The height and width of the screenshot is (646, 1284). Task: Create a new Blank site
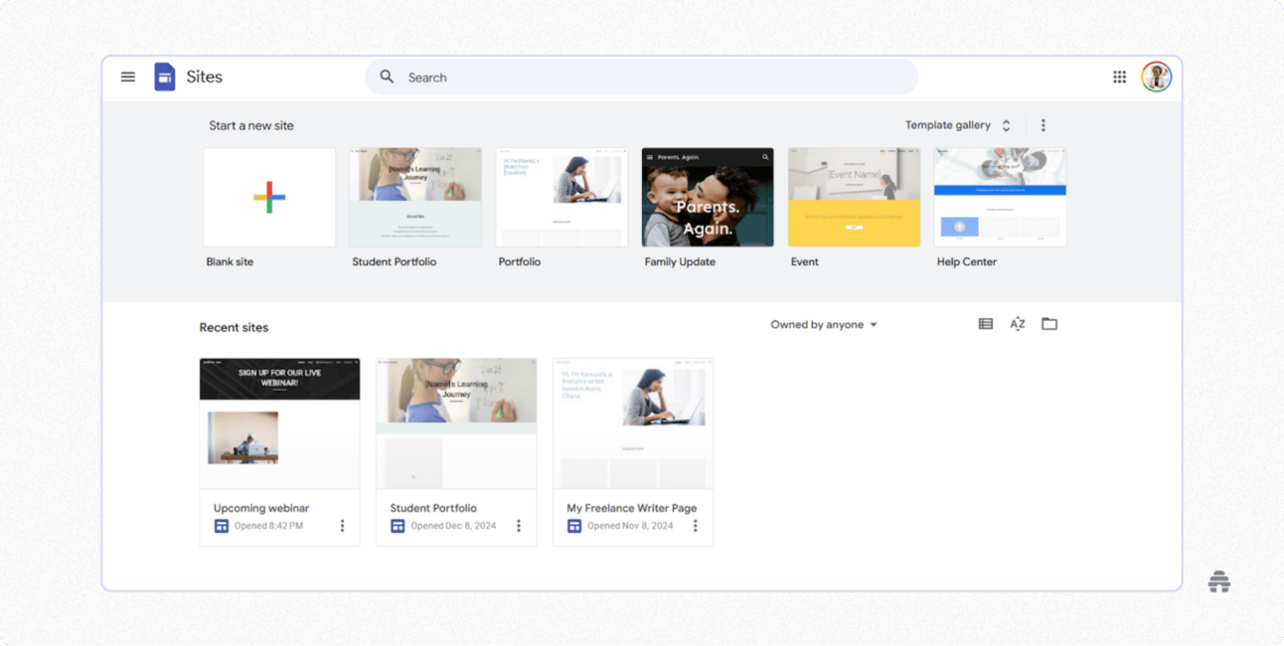click(x=268, y=197)
